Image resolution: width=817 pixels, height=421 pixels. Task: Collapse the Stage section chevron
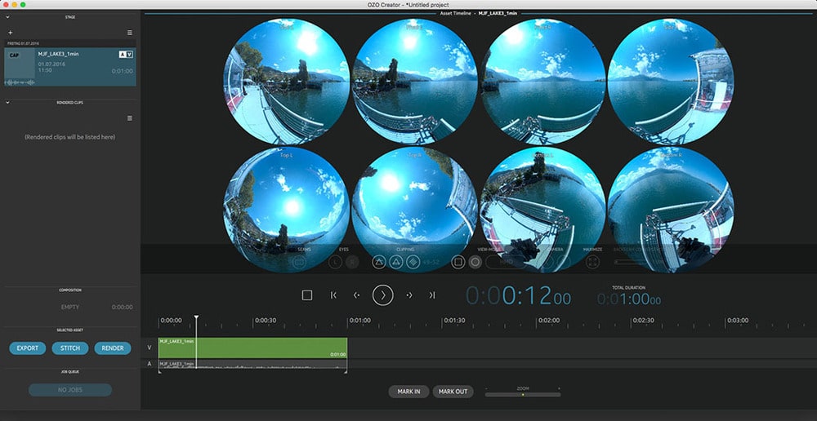(7, 16)
